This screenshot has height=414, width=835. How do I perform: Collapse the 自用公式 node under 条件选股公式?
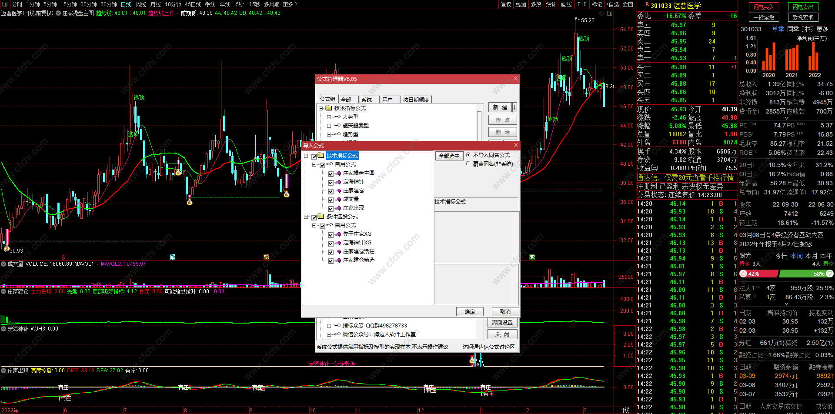tap(314, 226)
